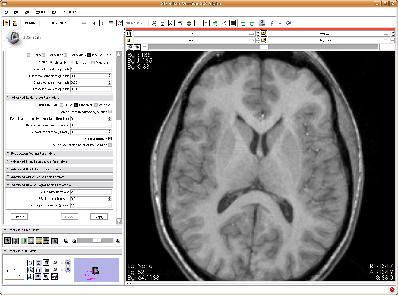This screenshot has height=295, width=398.
Task: Click the Apply button
Action: 99,217
